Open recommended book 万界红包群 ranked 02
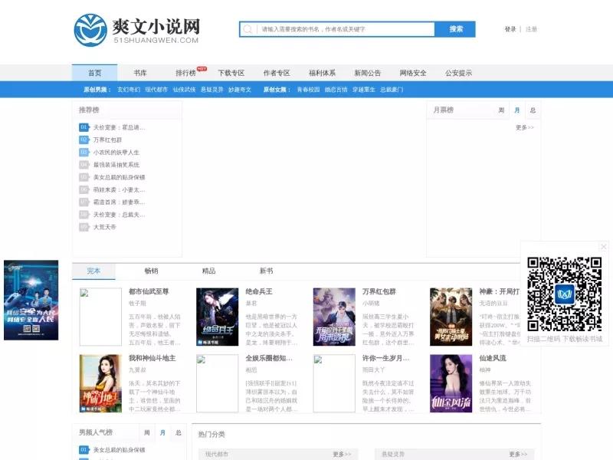The image size is (613, 460). pyautogui.click(x=107, y=140)
